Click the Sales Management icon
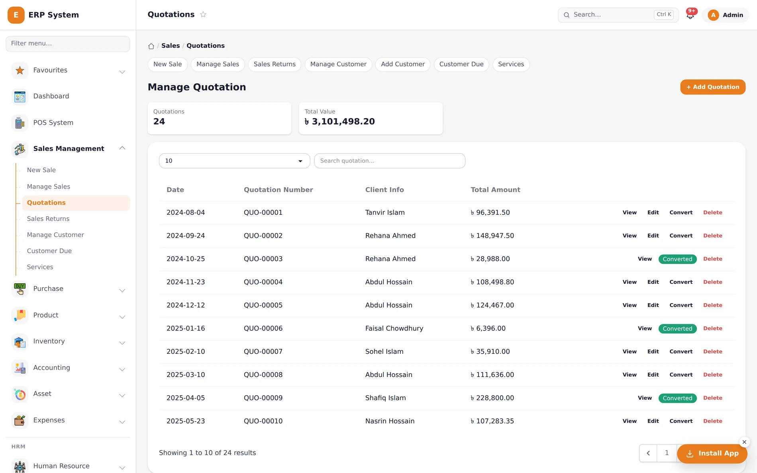 tap(20, 149)
